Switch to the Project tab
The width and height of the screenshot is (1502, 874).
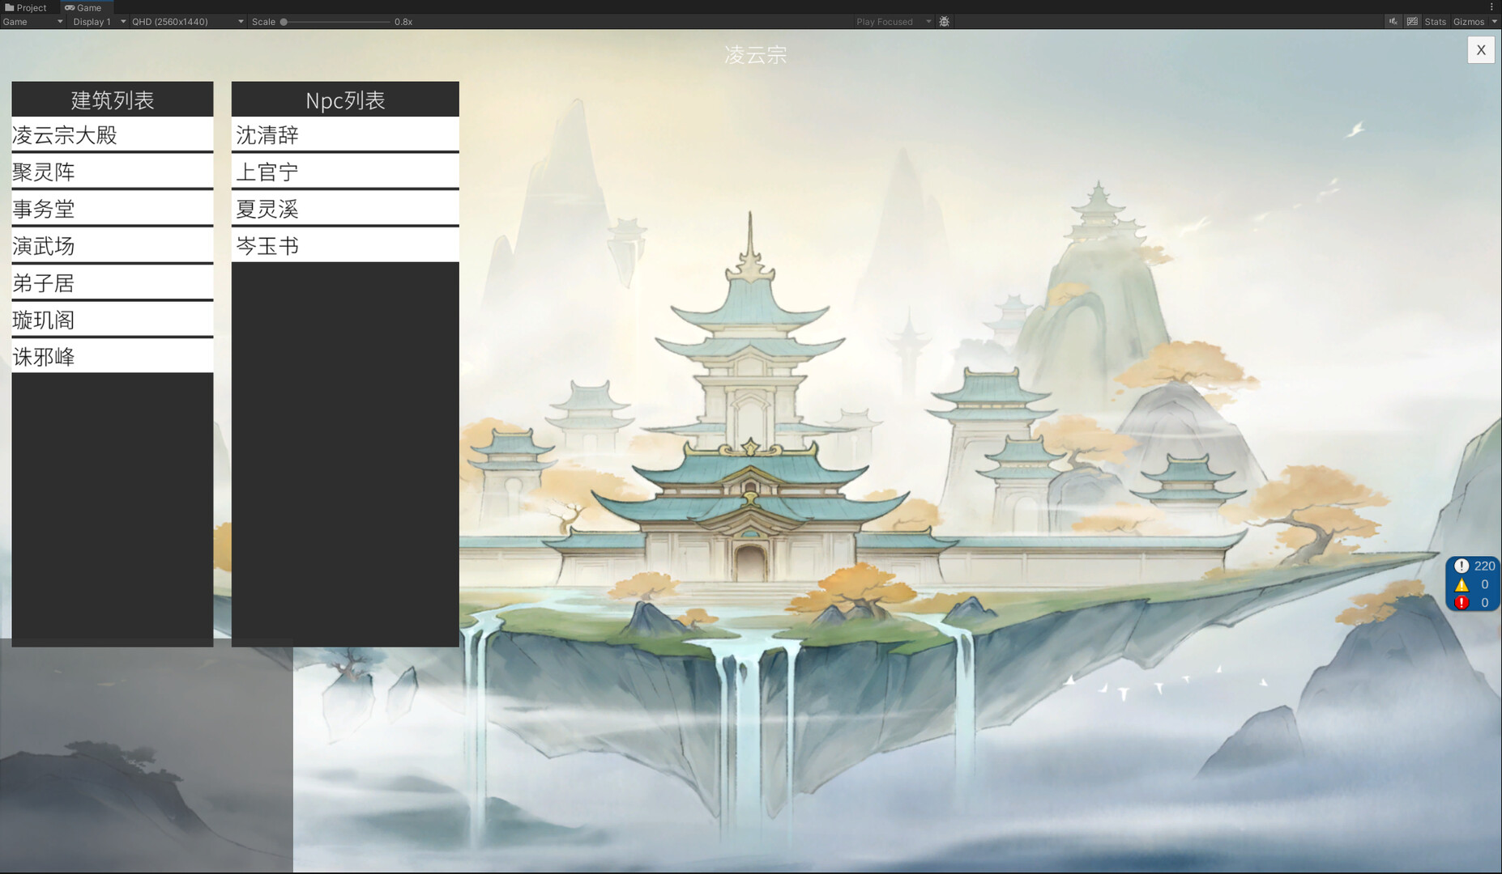click(x=26, y=7)
